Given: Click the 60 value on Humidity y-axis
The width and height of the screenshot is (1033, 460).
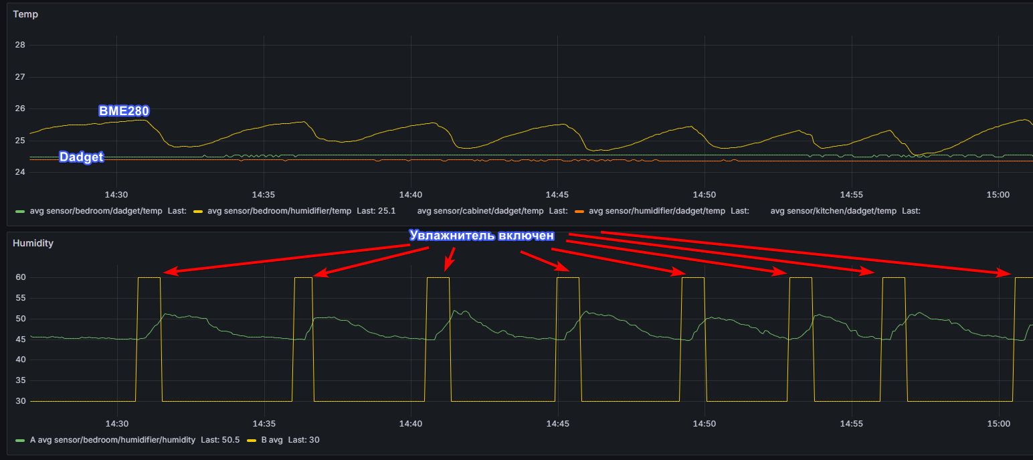Looking at the screenshot, I should [20, 277].
